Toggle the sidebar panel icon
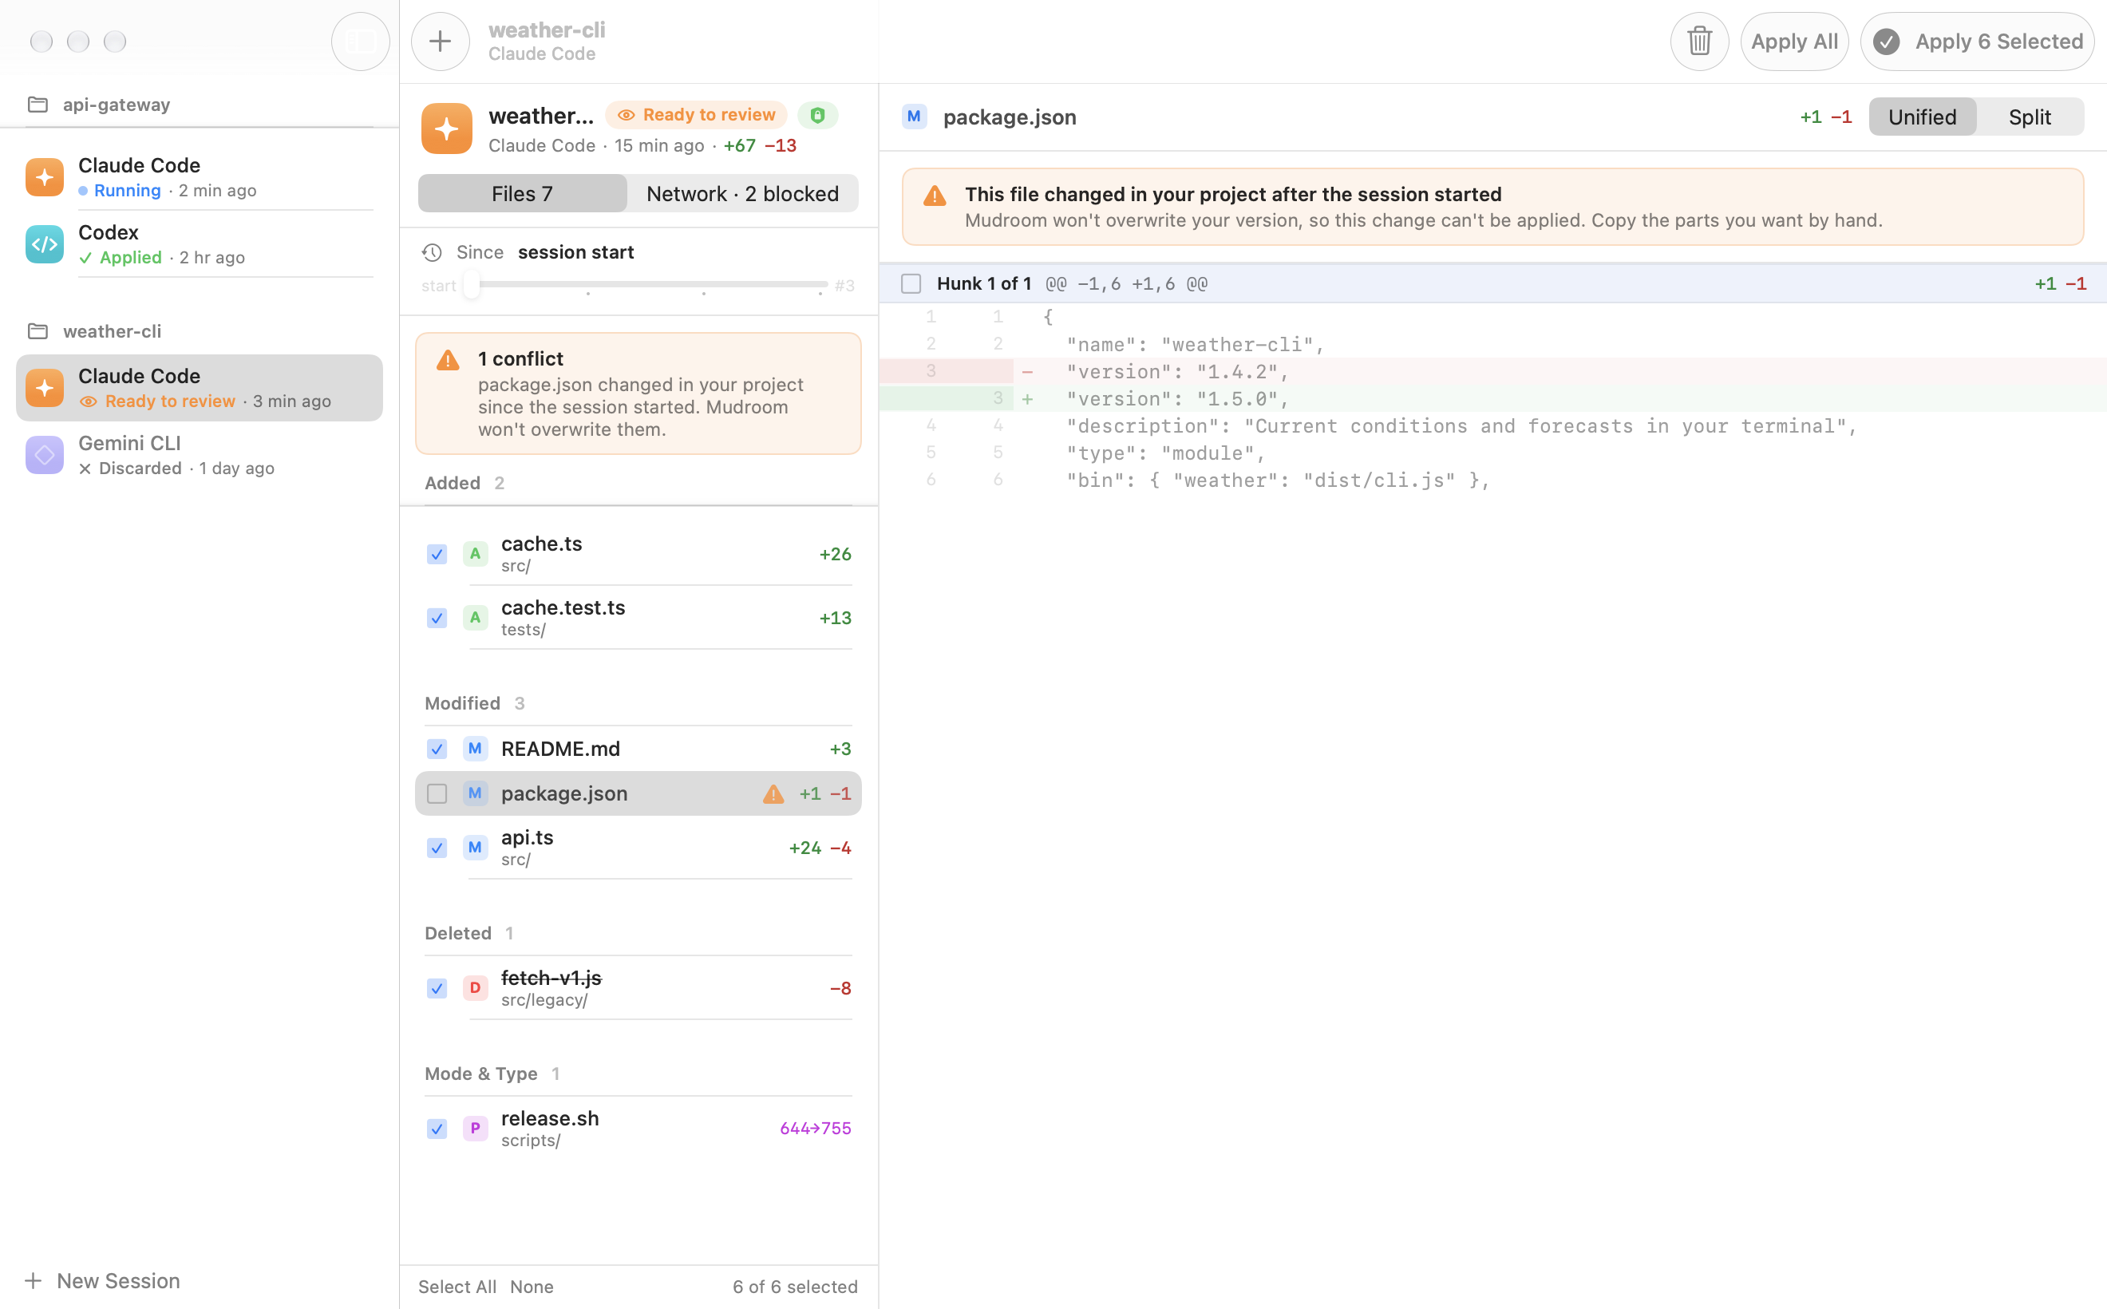This screenshot has width=2107, height=1309. point(360,42)
